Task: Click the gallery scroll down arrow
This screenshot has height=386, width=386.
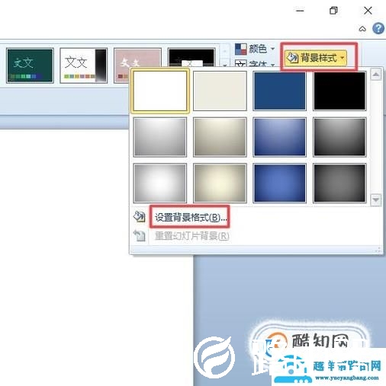Action: tap(376, 199)
